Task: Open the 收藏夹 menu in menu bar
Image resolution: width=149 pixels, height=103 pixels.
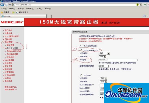Action: pos(30,9)
